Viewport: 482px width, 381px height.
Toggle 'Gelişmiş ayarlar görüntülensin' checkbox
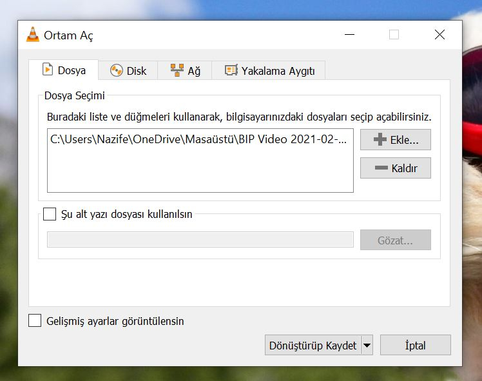click(x=35, y=320)
